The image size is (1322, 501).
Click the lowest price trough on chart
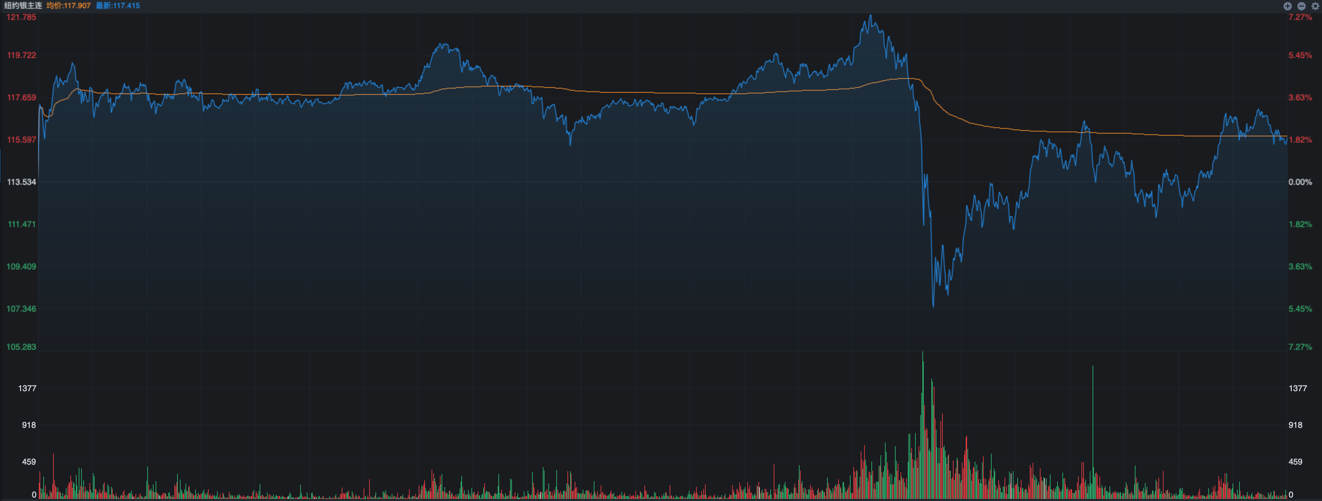(933, 306)
